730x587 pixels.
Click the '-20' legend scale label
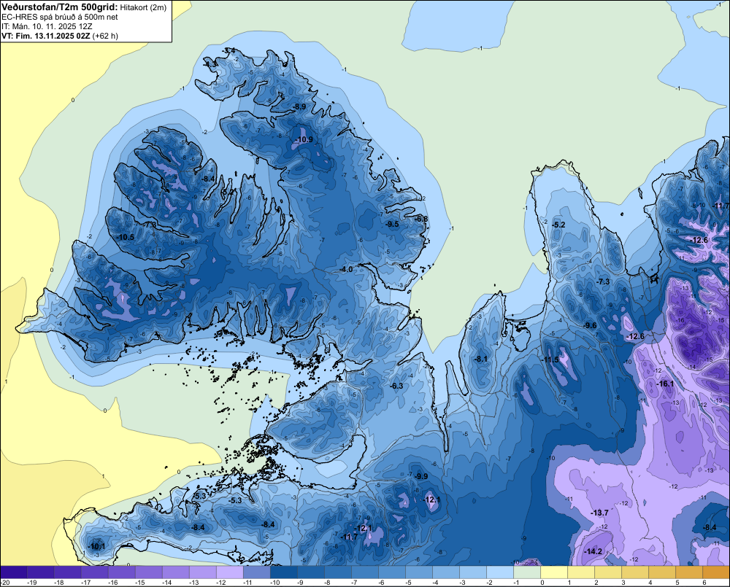point(5,583)
